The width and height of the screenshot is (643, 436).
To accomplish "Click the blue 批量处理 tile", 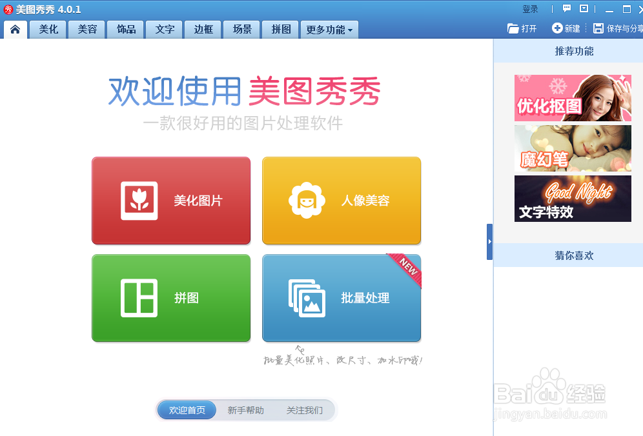I will pos(342,298).
